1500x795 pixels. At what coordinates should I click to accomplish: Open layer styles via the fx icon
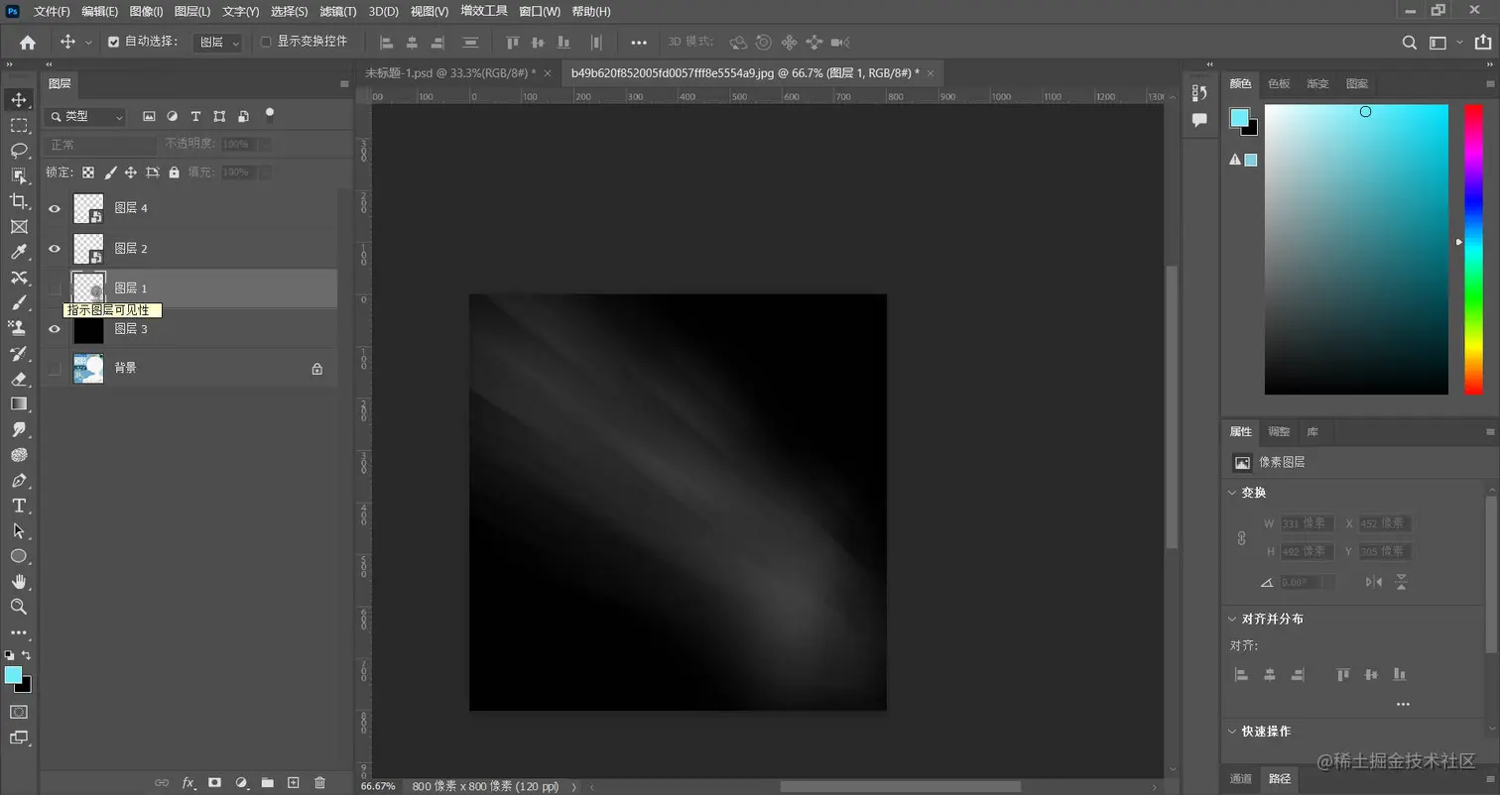pos(187,782)
